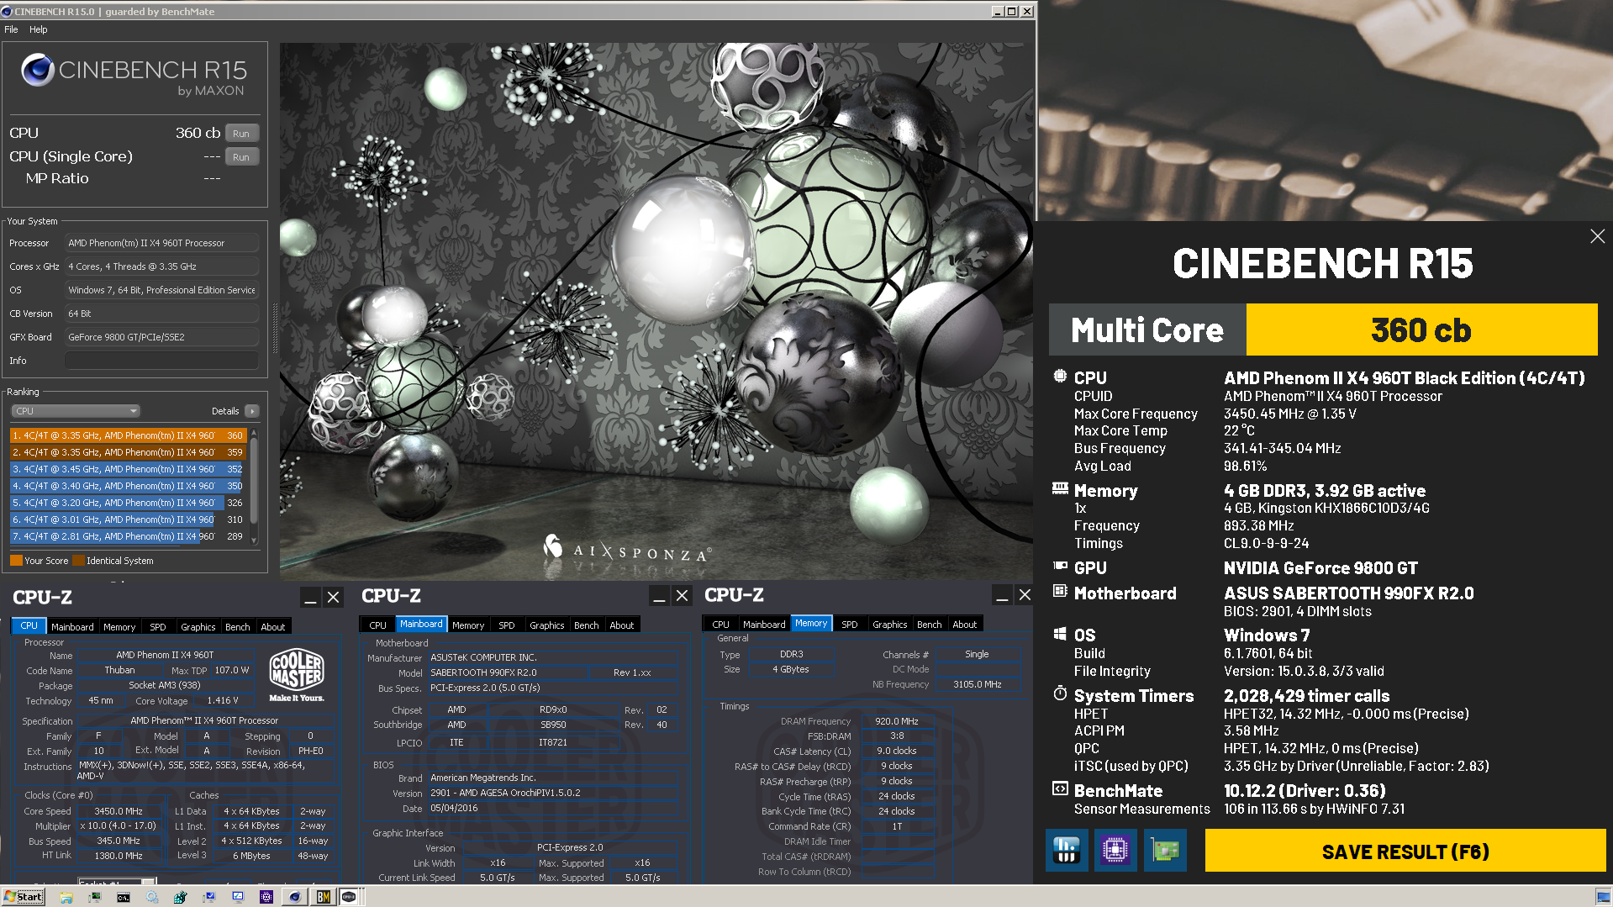Minimize the third CPU-Z memory window

coord(1002,595)
